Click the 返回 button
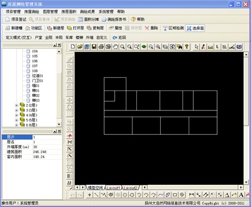The width and height of the screenshot is (251, 207). pyautogui.click(x=119, y=38)
